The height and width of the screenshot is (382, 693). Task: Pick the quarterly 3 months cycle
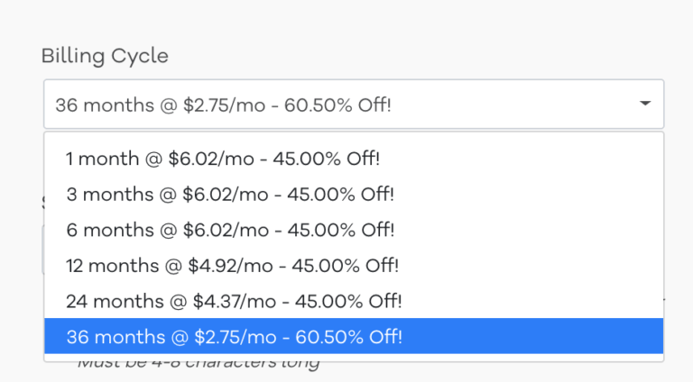click(x=354, y=194)
